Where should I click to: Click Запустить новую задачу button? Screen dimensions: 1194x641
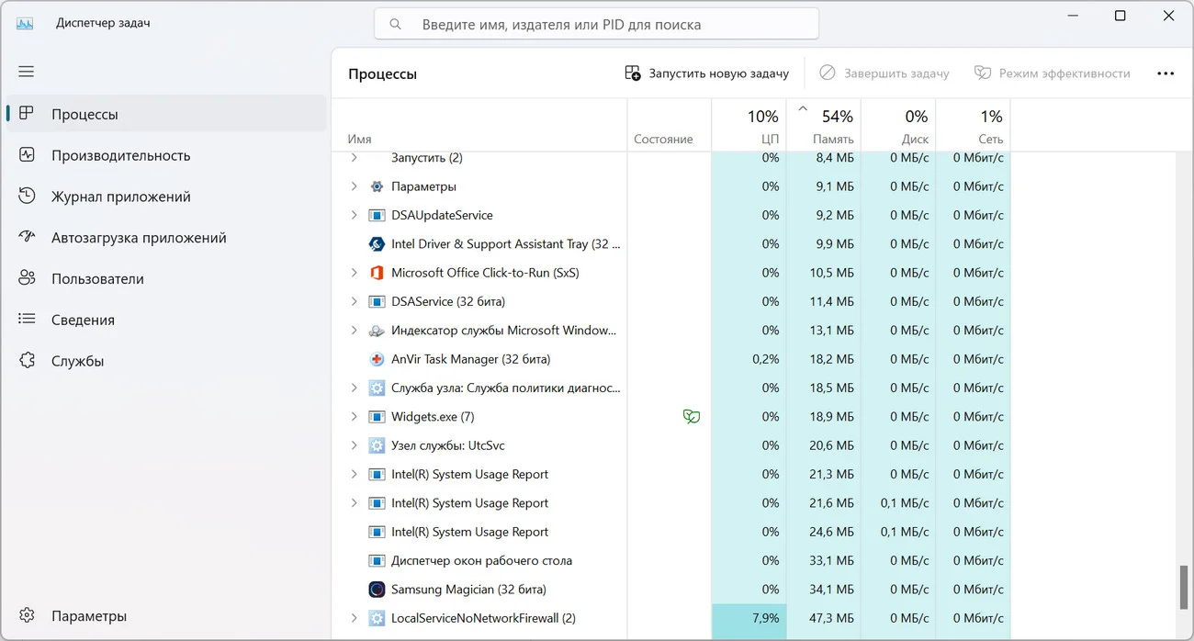pyautogui.click(x=706, y=73)
